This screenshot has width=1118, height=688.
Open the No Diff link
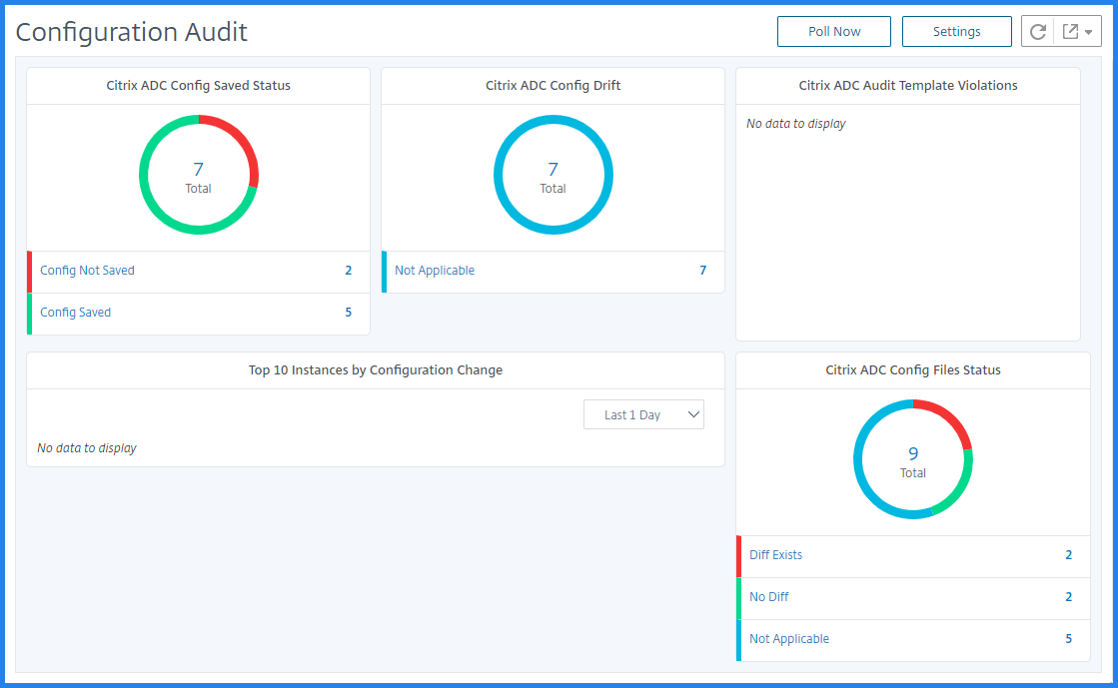coord(768,597)
